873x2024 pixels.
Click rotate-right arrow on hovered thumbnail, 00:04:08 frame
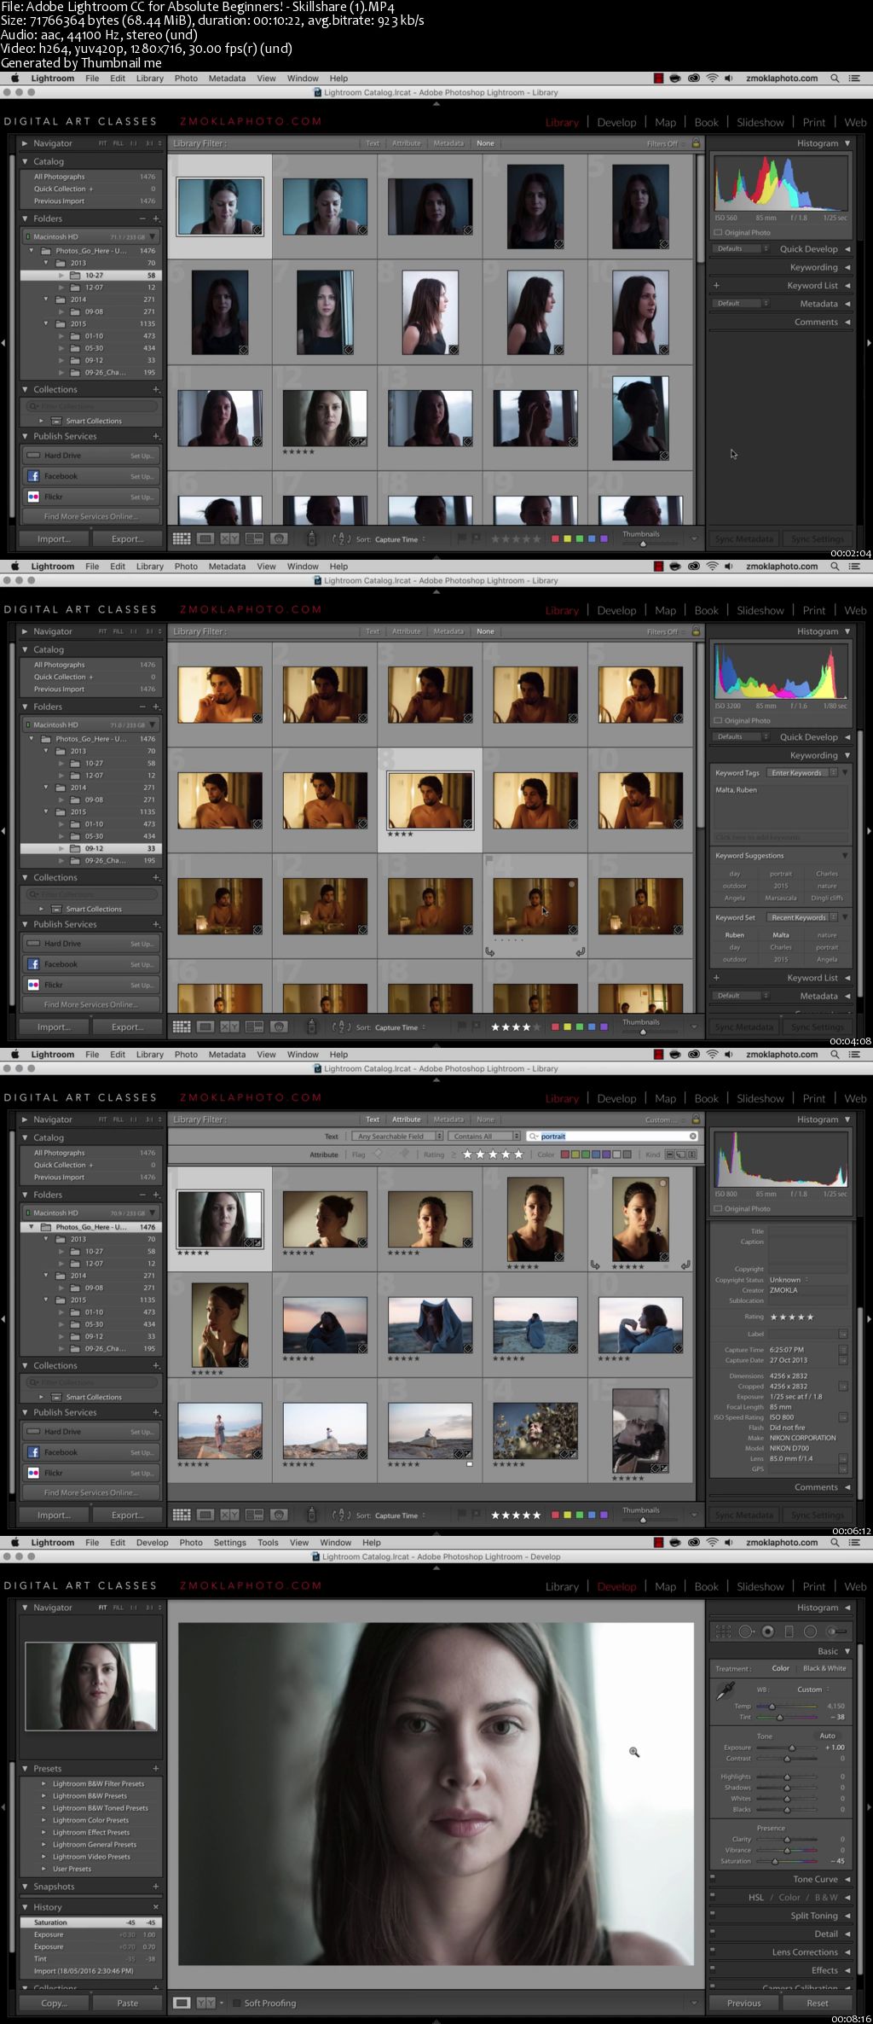tap(581, 951)
